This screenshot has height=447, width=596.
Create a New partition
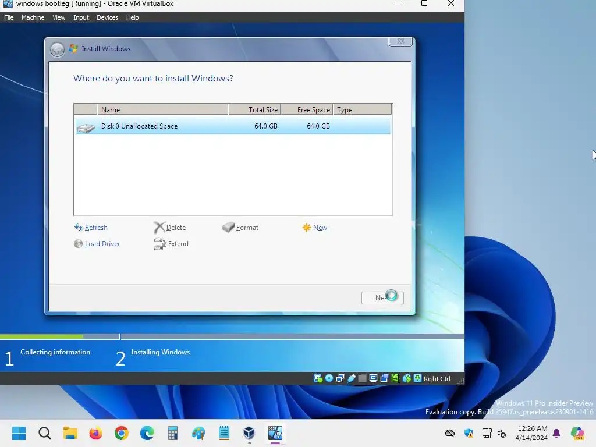315,228
